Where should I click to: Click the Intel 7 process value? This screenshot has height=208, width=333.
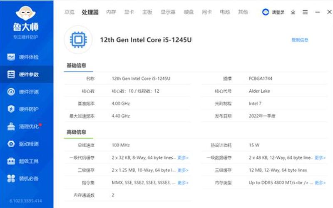[255, 104]
